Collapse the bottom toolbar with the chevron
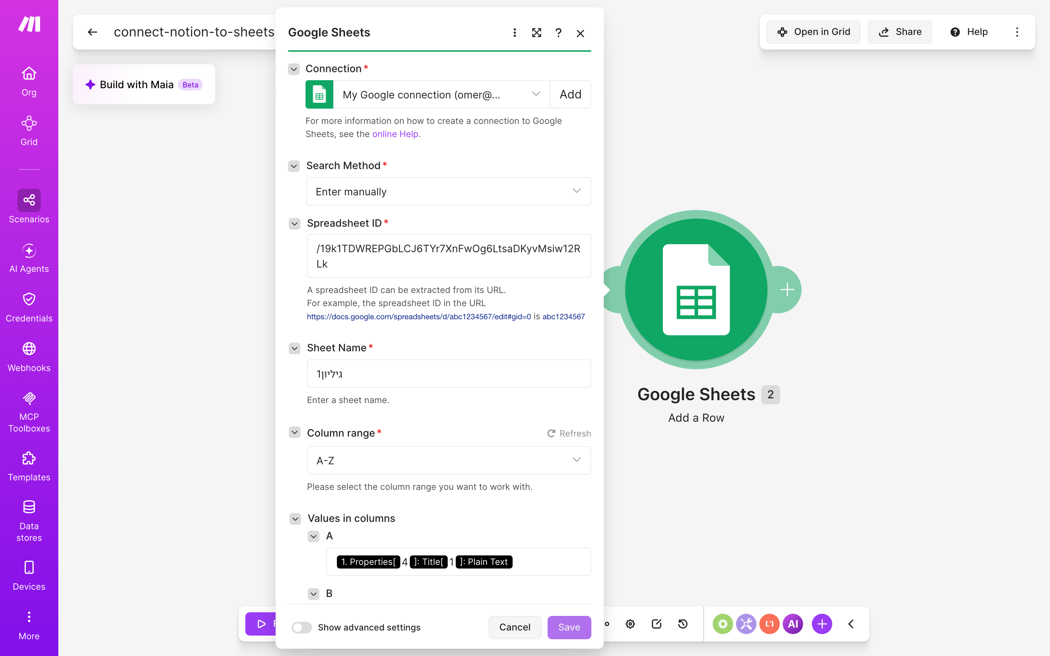 point(851,624)
